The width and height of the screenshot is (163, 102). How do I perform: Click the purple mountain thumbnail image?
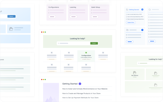tap(51, 92)
